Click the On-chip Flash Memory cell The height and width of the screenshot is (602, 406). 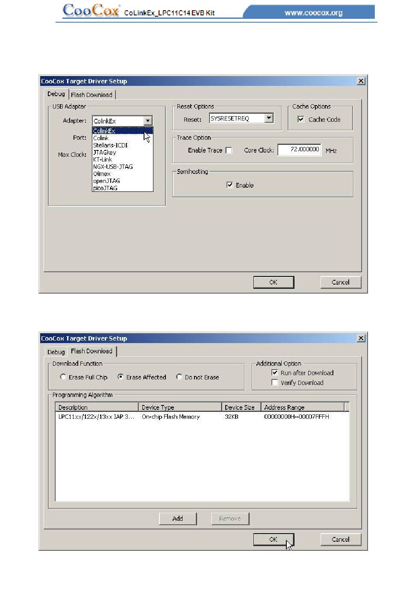click(171, 417)
